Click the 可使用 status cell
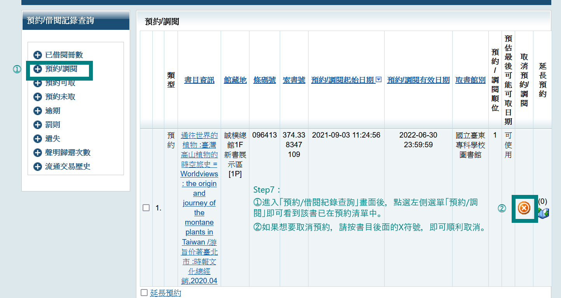The width and height of the screenshot is (561, 298). [x=508, y=145]
